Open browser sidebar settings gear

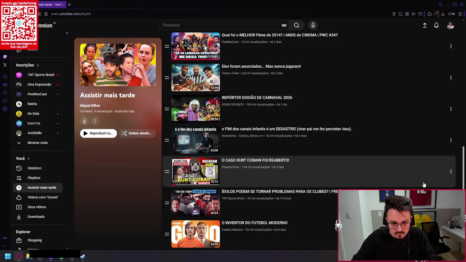click(5, 109)
